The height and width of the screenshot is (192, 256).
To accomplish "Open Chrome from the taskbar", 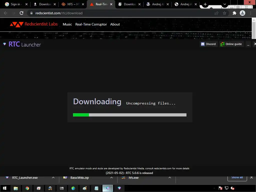I will click(27, 188).
